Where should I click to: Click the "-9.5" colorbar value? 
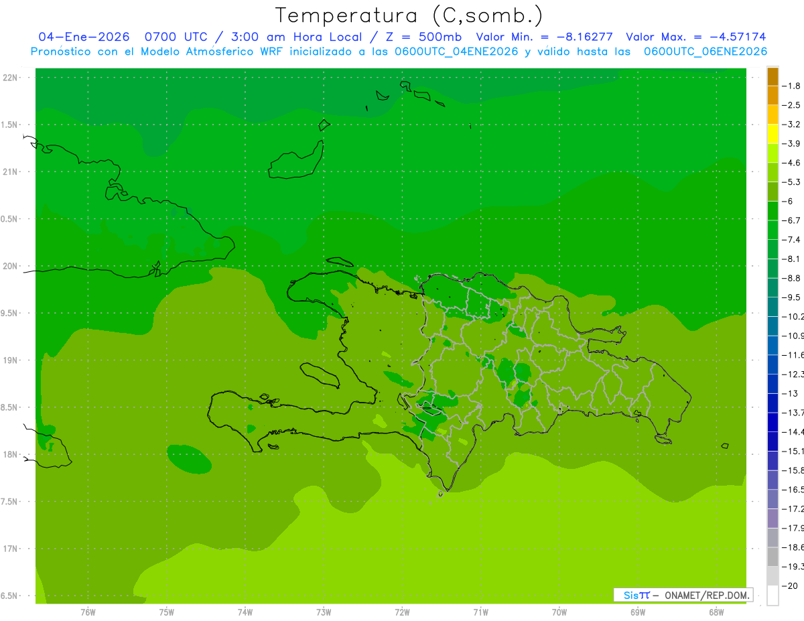click(x=792, y=297)
